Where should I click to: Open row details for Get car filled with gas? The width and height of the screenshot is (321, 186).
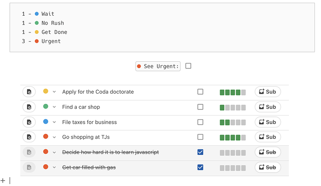29,167
